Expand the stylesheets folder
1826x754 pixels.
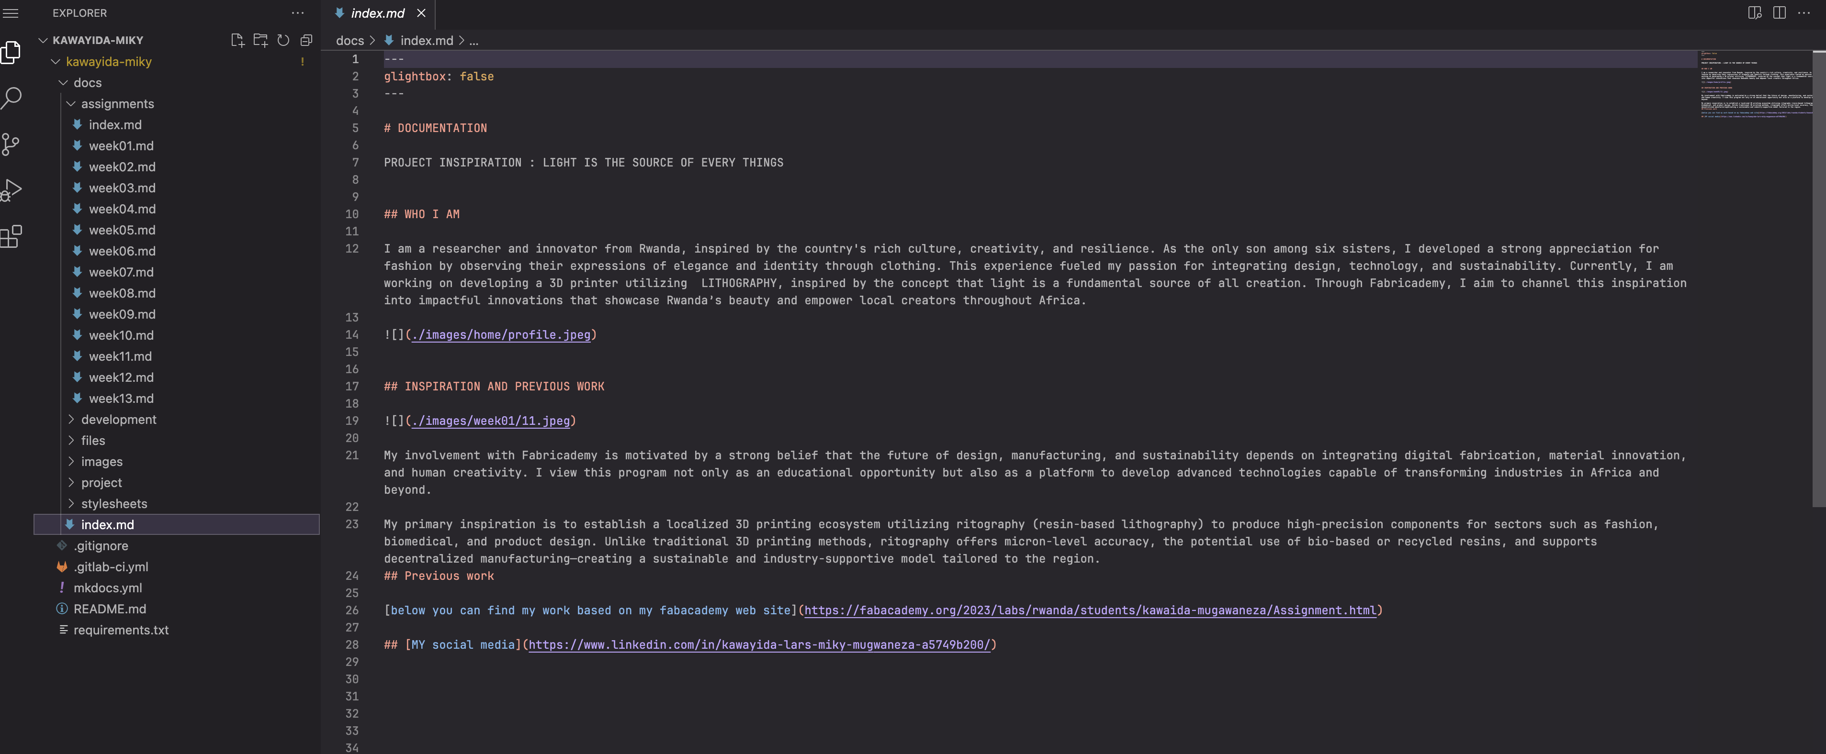pyautogui.click(x=113, y=504)
